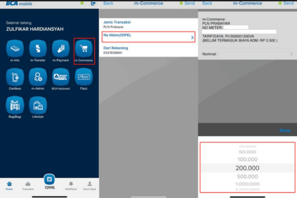The image size is (297, 198).
Task: Expand the No Meter/IDPEL row chevron
Action: [x=192, y=37]
